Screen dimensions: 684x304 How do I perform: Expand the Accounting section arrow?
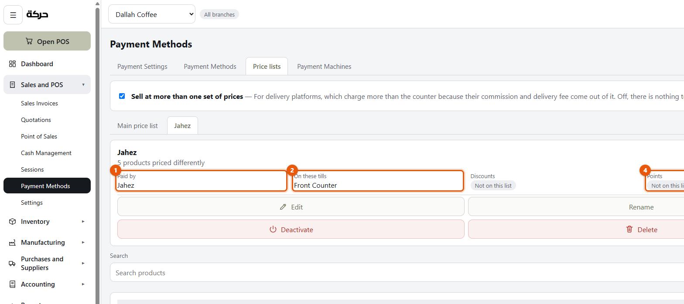83,284
